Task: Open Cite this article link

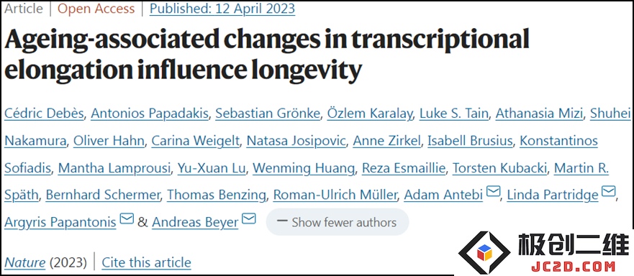Action: point(146,262)
